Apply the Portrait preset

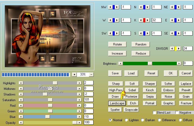(150, 103)
